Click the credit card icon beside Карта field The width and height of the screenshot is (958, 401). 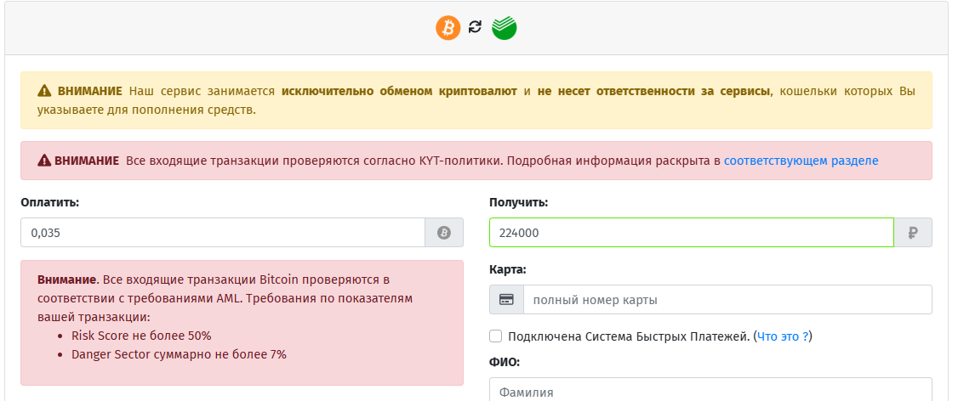tap(506, 300)
